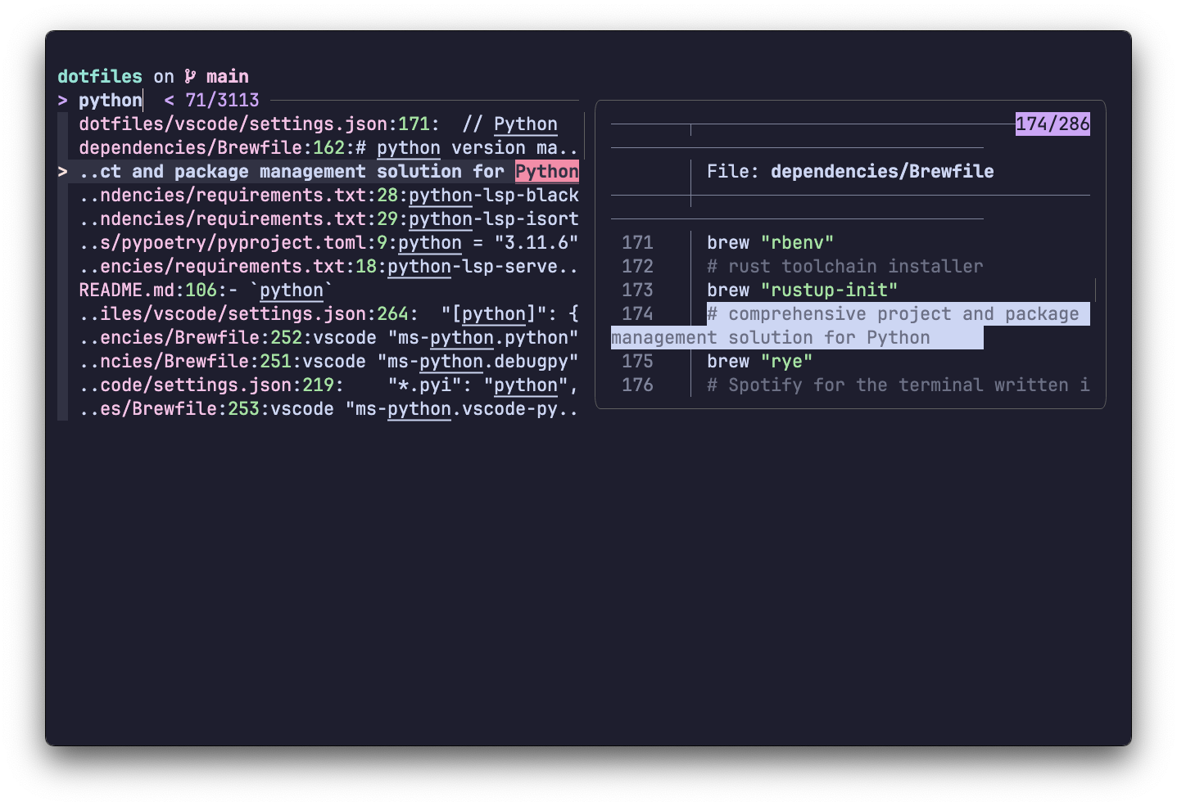This screenshot has width=1177, height=806.
Task: Click the 71/3113 match counter
Action: pyautogui.click(x=222, y=100)
